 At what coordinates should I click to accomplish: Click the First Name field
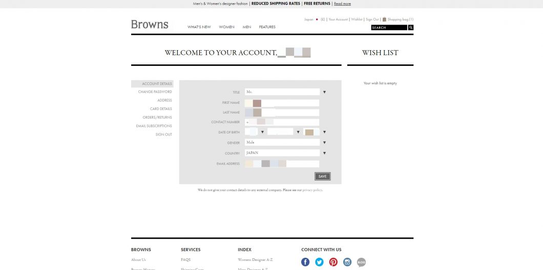(282, 103)
